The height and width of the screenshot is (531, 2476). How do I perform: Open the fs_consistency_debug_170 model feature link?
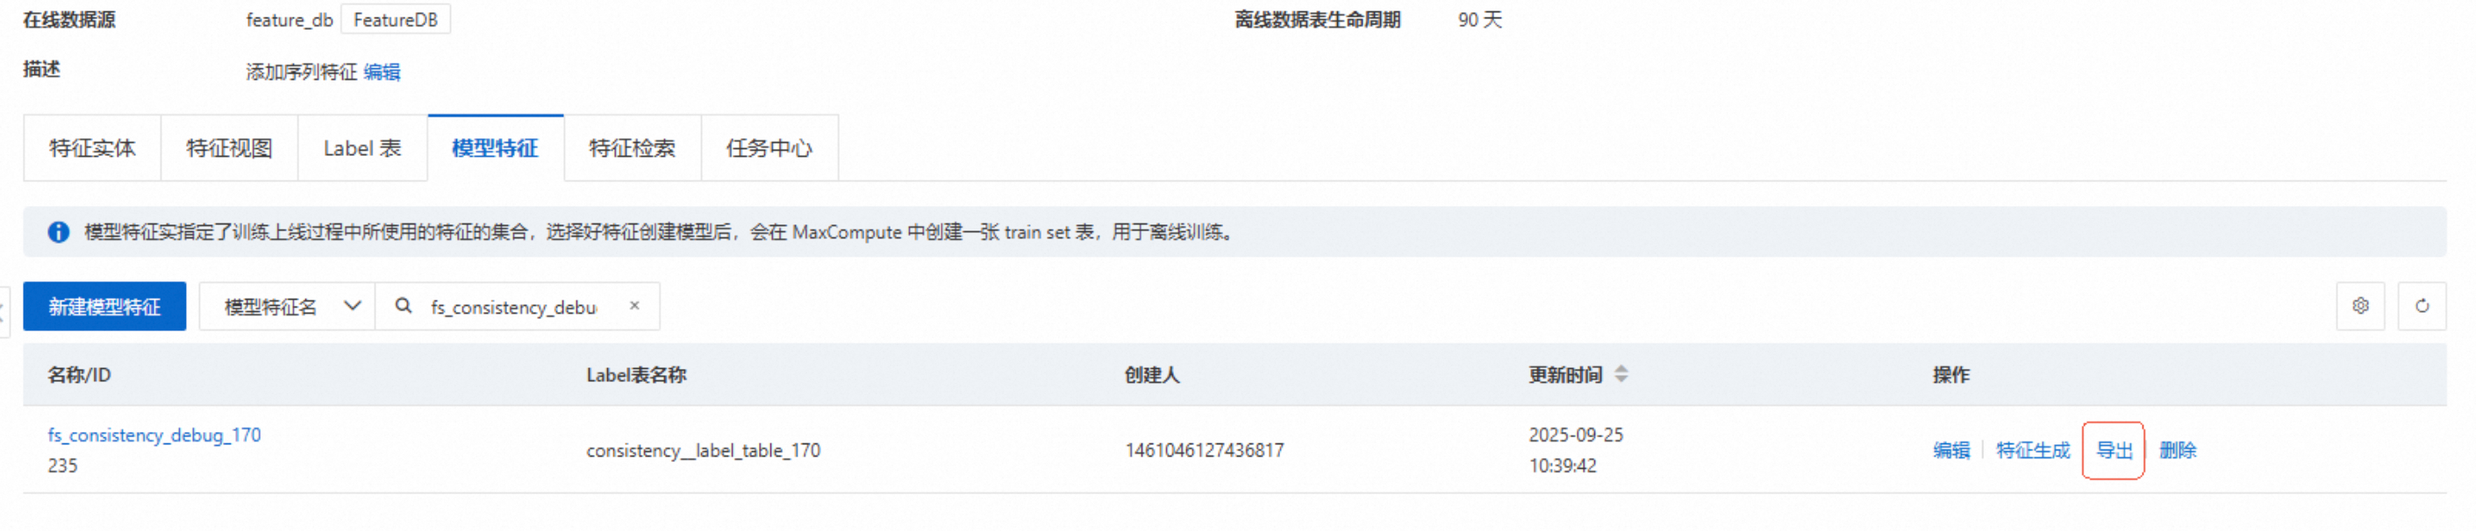coord(154,435)
